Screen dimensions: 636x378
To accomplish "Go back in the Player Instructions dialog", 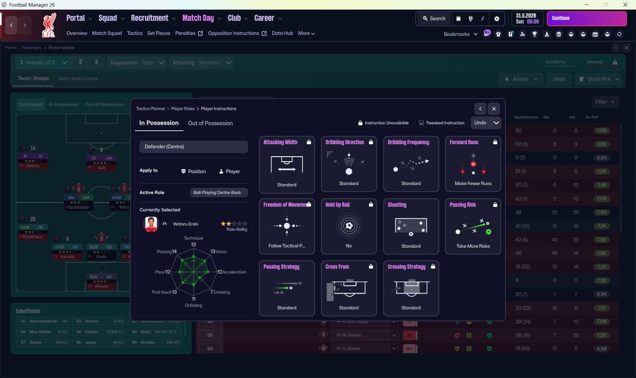I will point(480,108).
